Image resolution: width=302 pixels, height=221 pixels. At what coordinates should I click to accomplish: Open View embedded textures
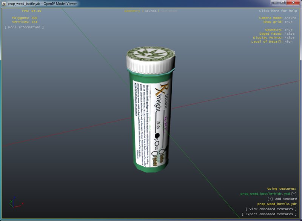[271, 209]
